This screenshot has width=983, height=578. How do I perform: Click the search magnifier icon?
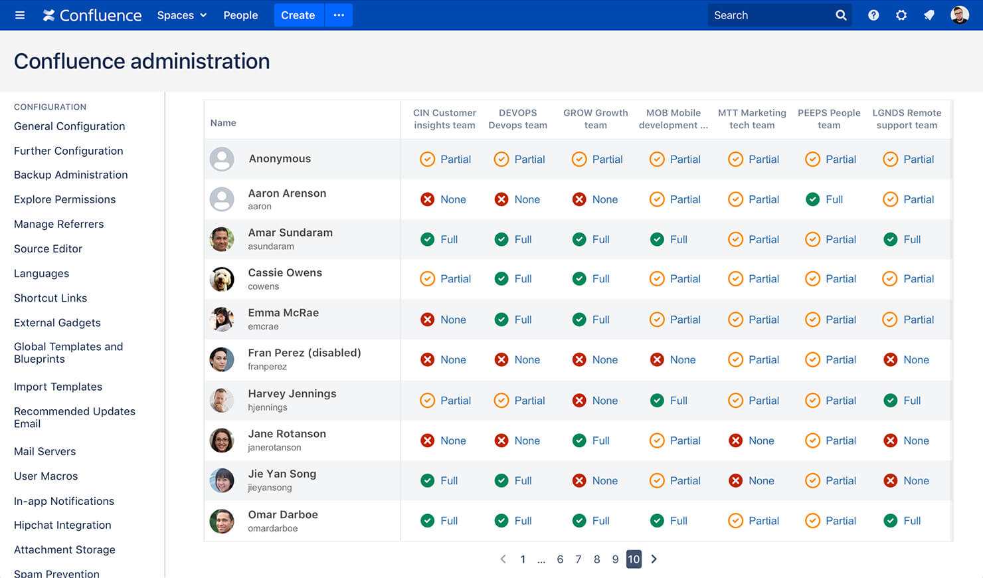pyautogui.click(x=841, y=15)
